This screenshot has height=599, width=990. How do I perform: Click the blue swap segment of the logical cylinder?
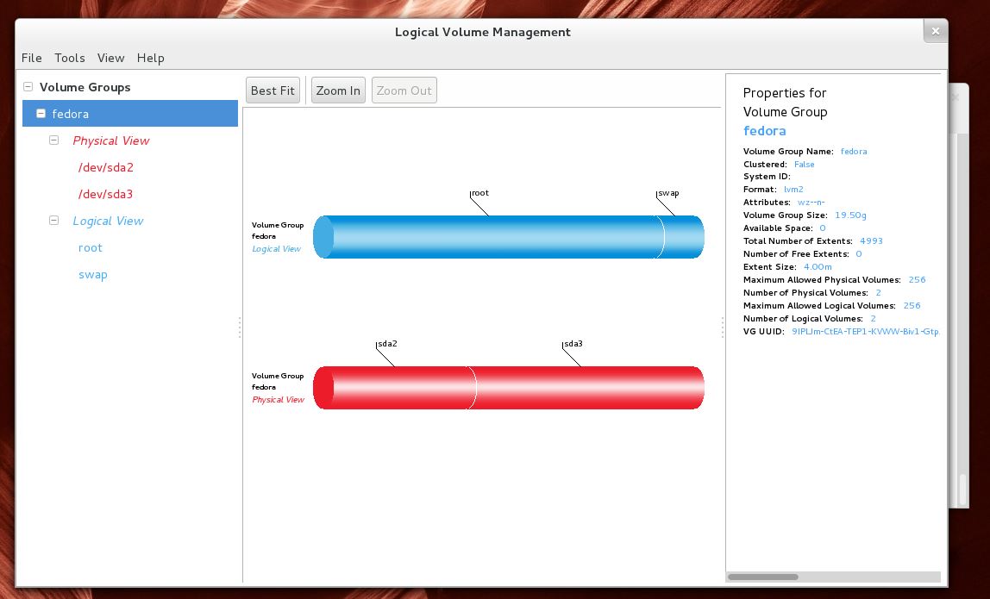click(x=684, y=237)
